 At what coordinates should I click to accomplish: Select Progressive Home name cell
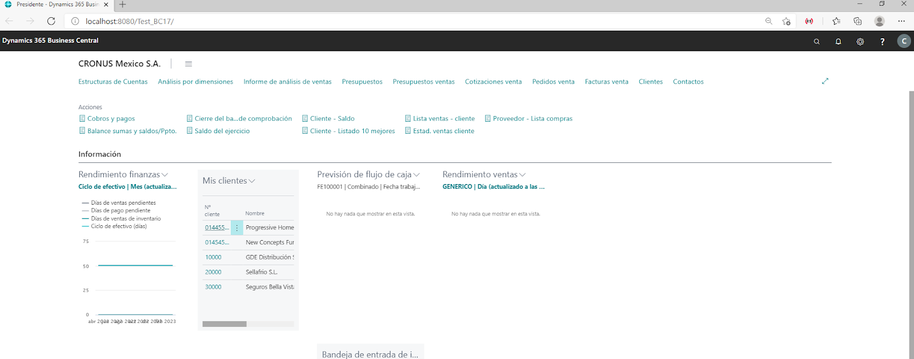coord(270,228)
